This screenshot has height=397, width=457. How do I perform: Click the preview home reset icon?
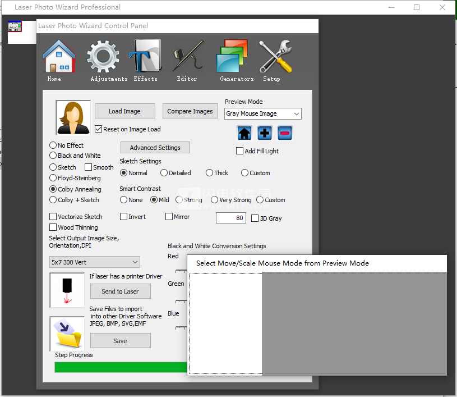click(244, 133)
